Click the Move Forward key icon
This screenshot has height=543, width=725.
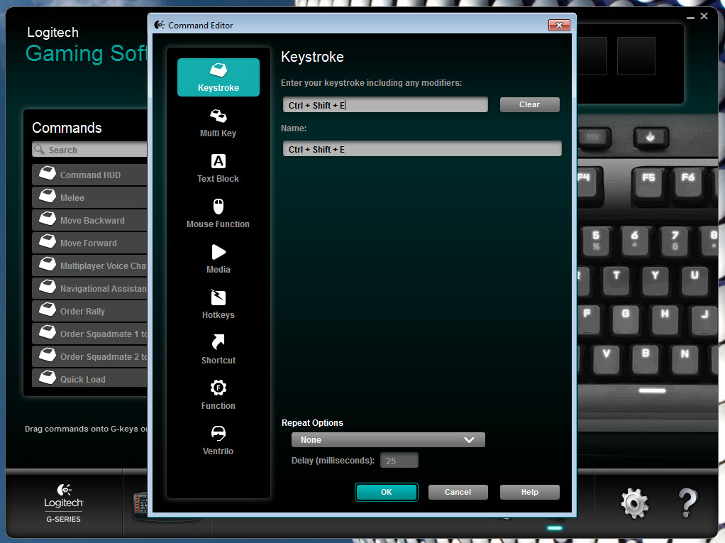(x=47, y=241)
